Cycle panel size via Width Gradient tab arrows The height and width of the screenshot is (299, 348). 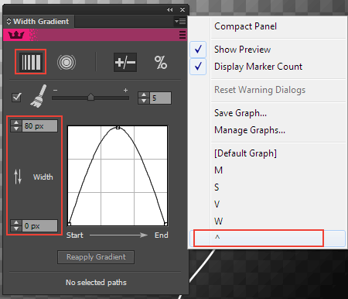9,21
